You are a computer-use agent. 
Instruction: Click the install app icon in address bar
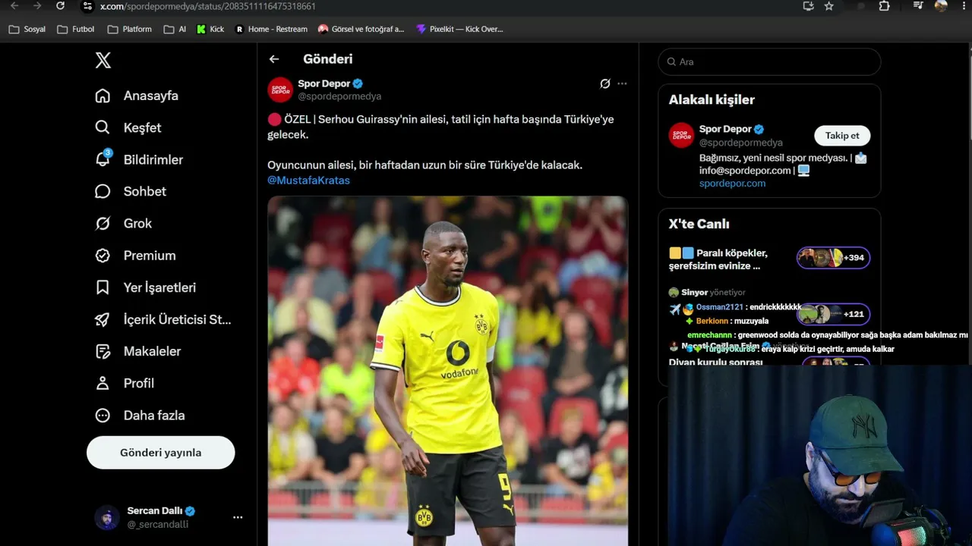point(808,6)
